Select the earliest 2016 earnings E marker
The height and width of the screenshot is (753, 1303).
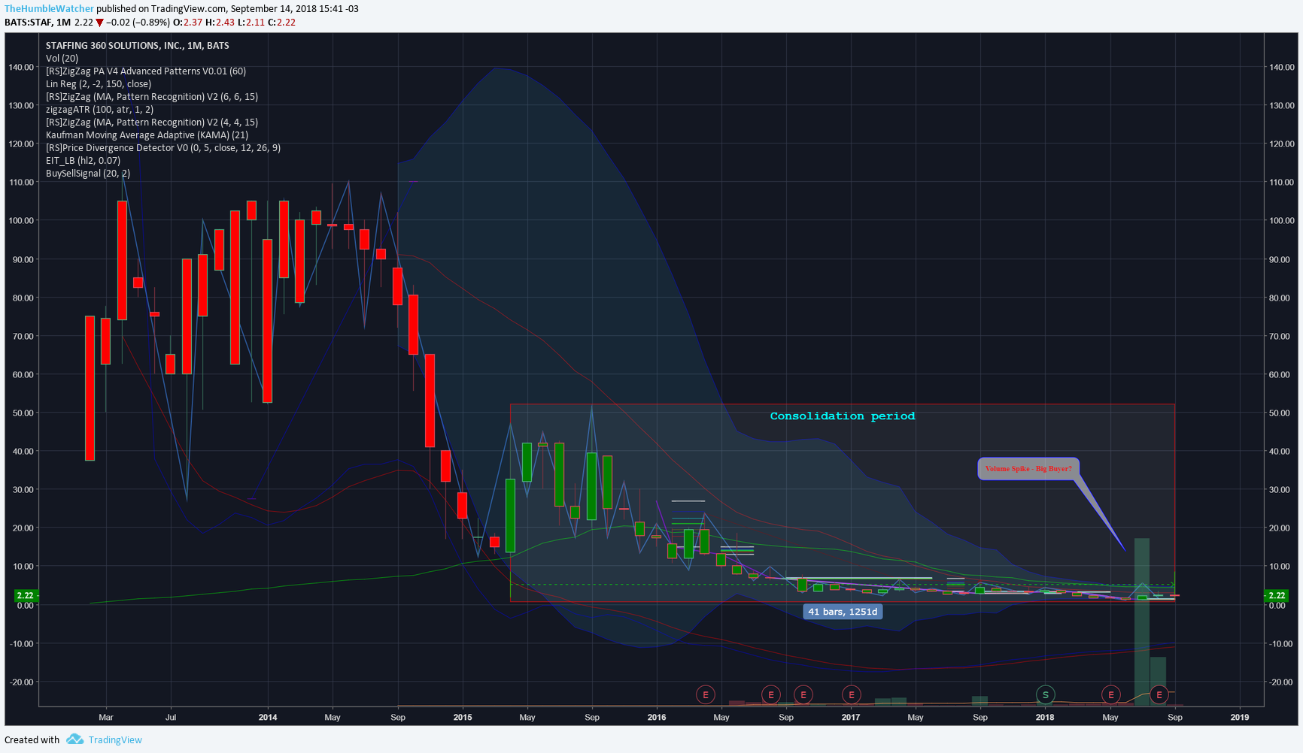click(706, 694)
